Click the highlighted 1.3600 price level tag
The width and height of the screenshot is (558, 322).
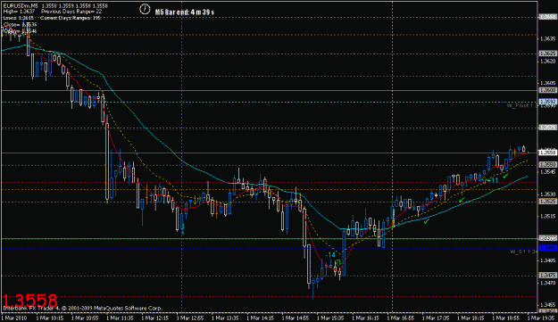(547, 90)
